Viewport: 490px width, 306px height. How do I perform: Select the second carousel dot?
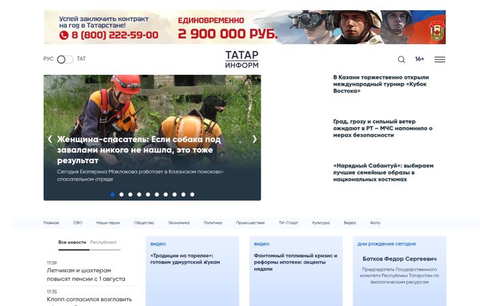click(x=121, y=194)
